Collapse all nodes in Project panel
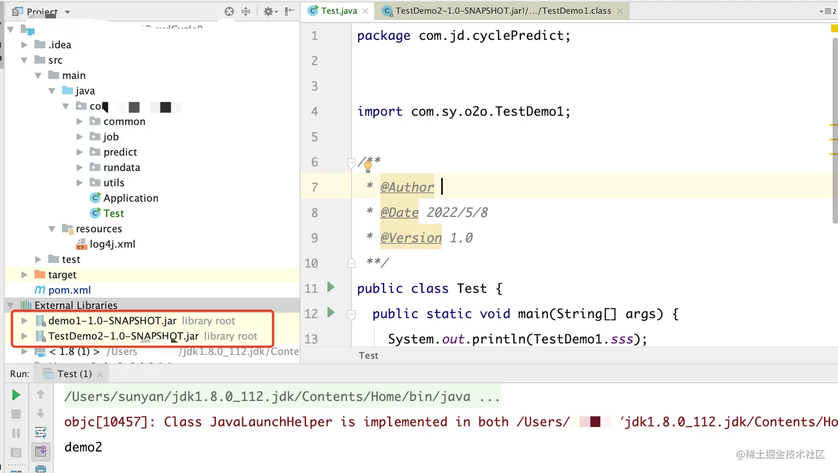Screen dimensions: 838x473 (x=246, y=11)
